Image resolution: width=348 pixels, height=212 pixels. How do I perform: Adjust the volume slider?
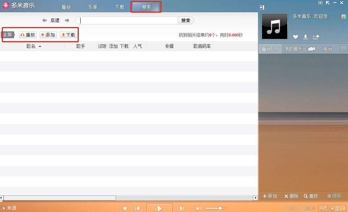215,208
